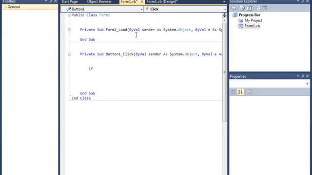Screen dimensions: 312x175
Task: Click the code editor vertical scrollbar thumb
Action: click(x=224, y=72)
